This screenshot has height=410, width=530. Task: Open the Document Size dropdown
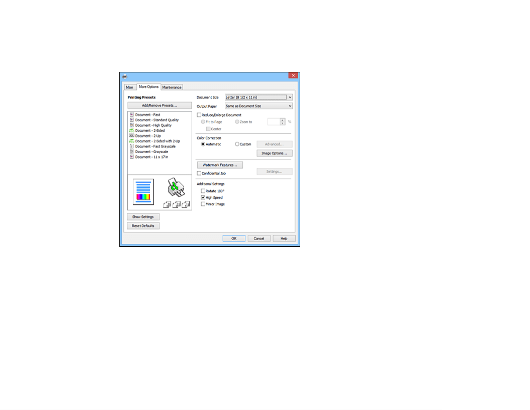pos(258,97)
